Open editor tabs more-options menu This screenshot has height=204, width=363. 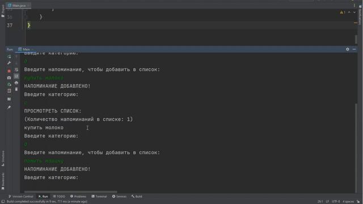pos(354,5)
